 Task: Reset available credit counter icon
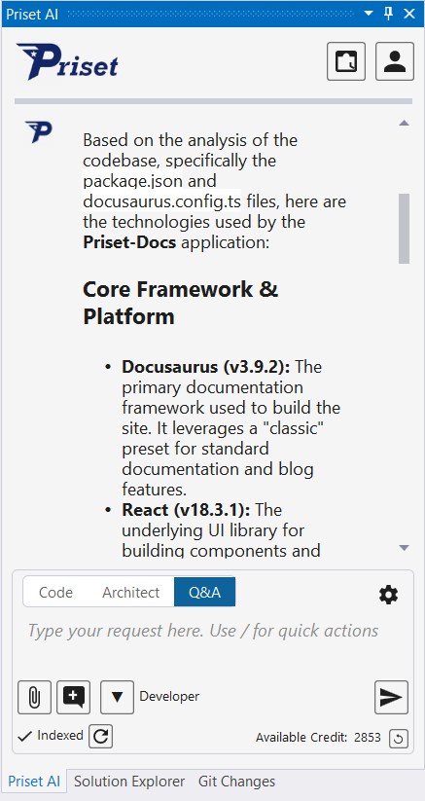[399, 738]
